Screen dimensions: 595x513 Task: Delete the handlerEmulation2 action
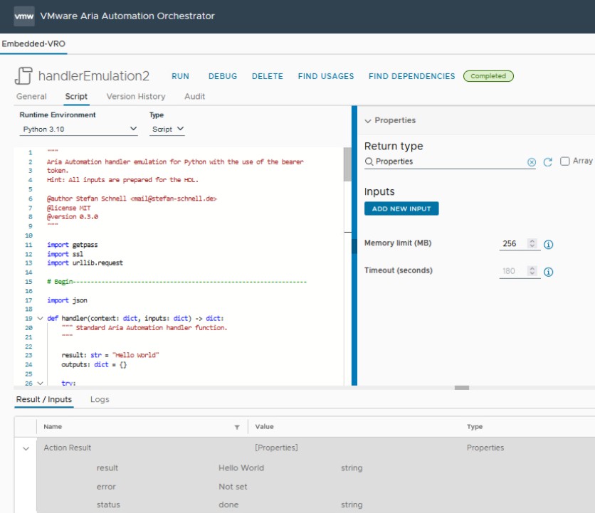coord(268,76)
